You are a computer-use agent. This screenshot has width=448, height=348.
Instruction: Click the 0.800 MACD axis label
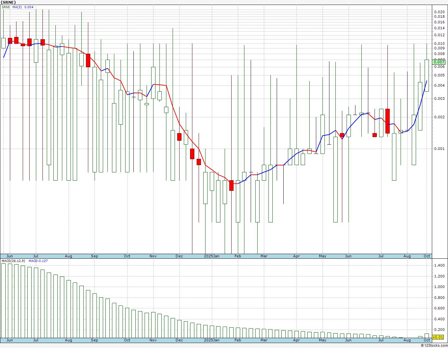click(x=439, y=298)
